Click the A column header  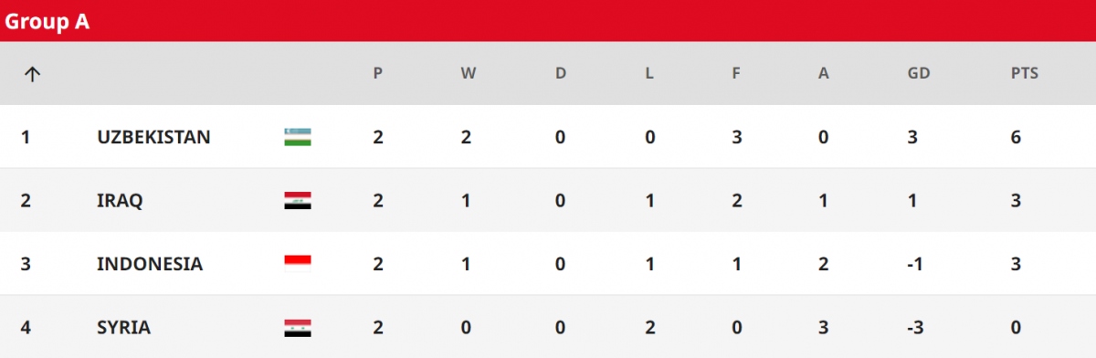click(824, 74)
